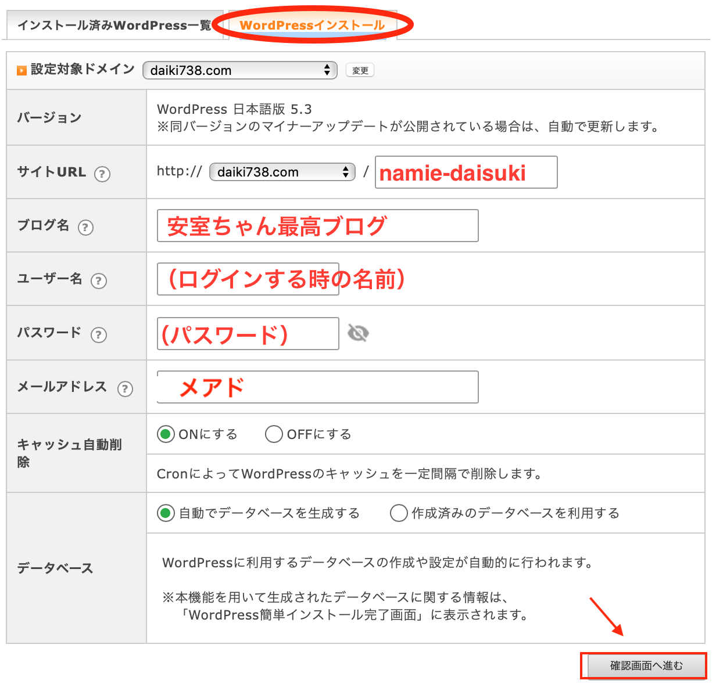The image size is (716, 684).
Task: Open 設定対象ドメイン dropdown
Action: (x=240, y=70)
